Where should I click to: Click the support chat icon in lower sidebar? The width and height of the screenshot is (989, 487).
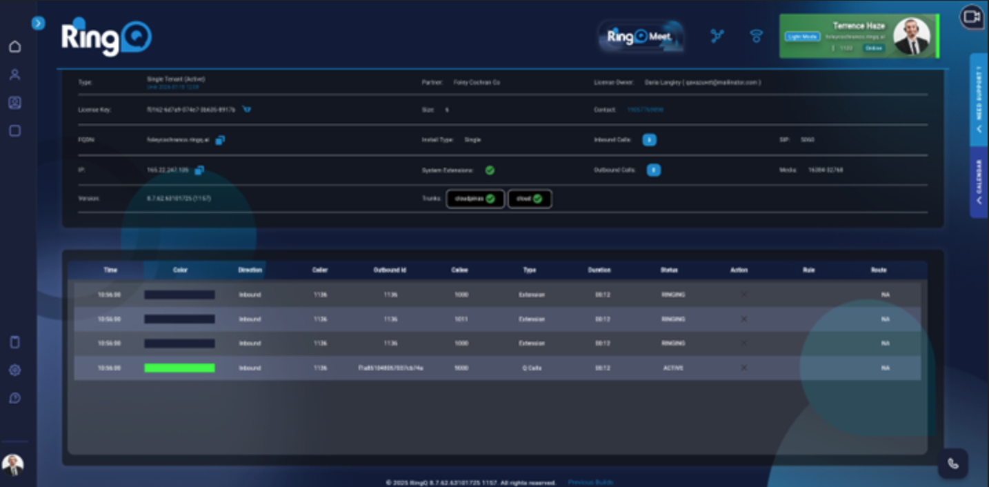[14, 397]
